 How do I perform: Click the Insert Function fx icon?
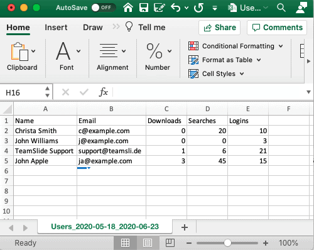(x=104, y=92)
